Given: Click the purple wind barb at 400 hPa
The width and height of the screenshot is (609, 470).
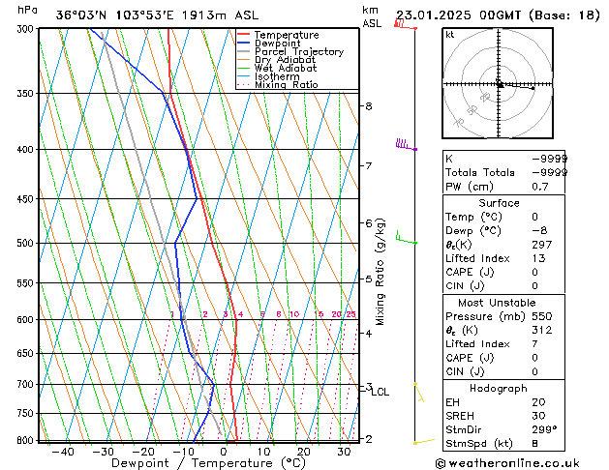Looking at the screenshot, I should (406, 144).
